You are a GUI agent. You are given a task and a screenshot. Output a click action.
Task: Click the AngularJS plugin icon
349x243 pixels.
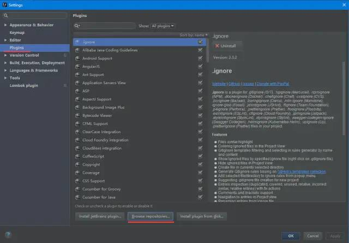77,67
